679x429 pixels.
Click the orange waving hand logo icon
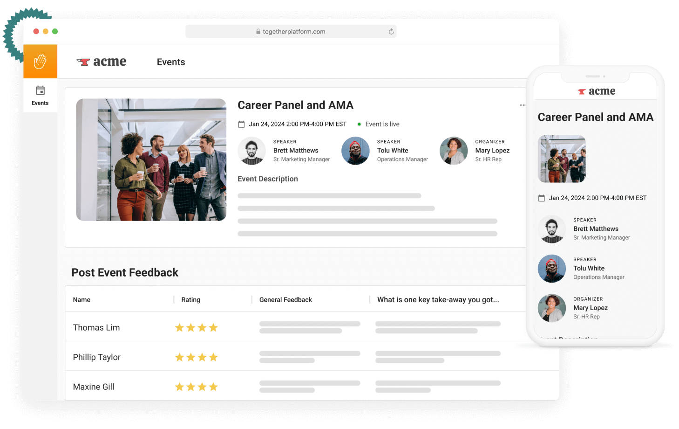tap(41, 62)
